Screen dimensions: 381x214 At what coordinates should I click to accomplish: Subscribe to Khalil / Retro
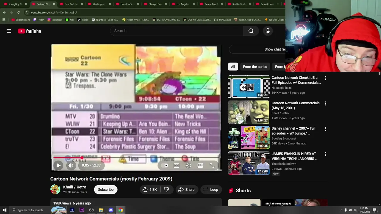click(106, 190)
